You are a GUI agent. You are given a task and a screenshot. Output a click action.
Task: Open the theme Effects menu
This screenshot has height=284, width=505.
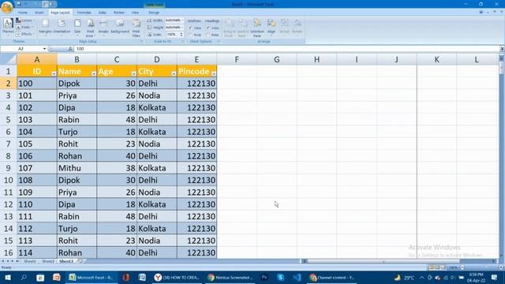click(x=24, y=34)
